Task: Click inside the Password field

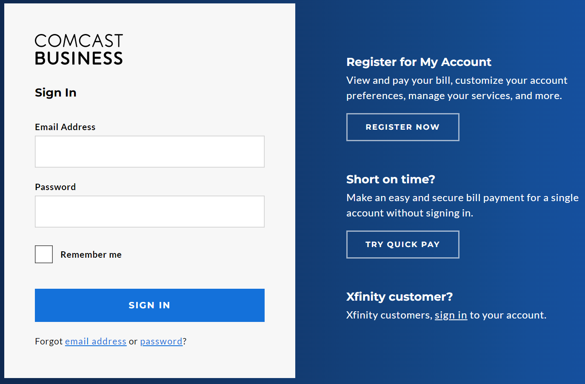Action: pos(149,211)
